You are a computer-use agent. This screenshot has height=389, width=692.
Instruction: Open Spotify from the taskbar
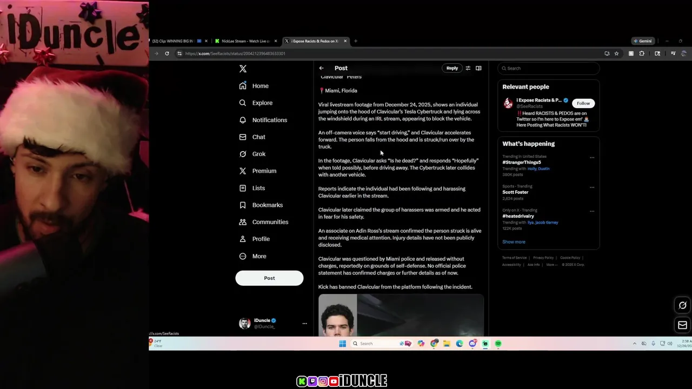click(x=498, y=344)
